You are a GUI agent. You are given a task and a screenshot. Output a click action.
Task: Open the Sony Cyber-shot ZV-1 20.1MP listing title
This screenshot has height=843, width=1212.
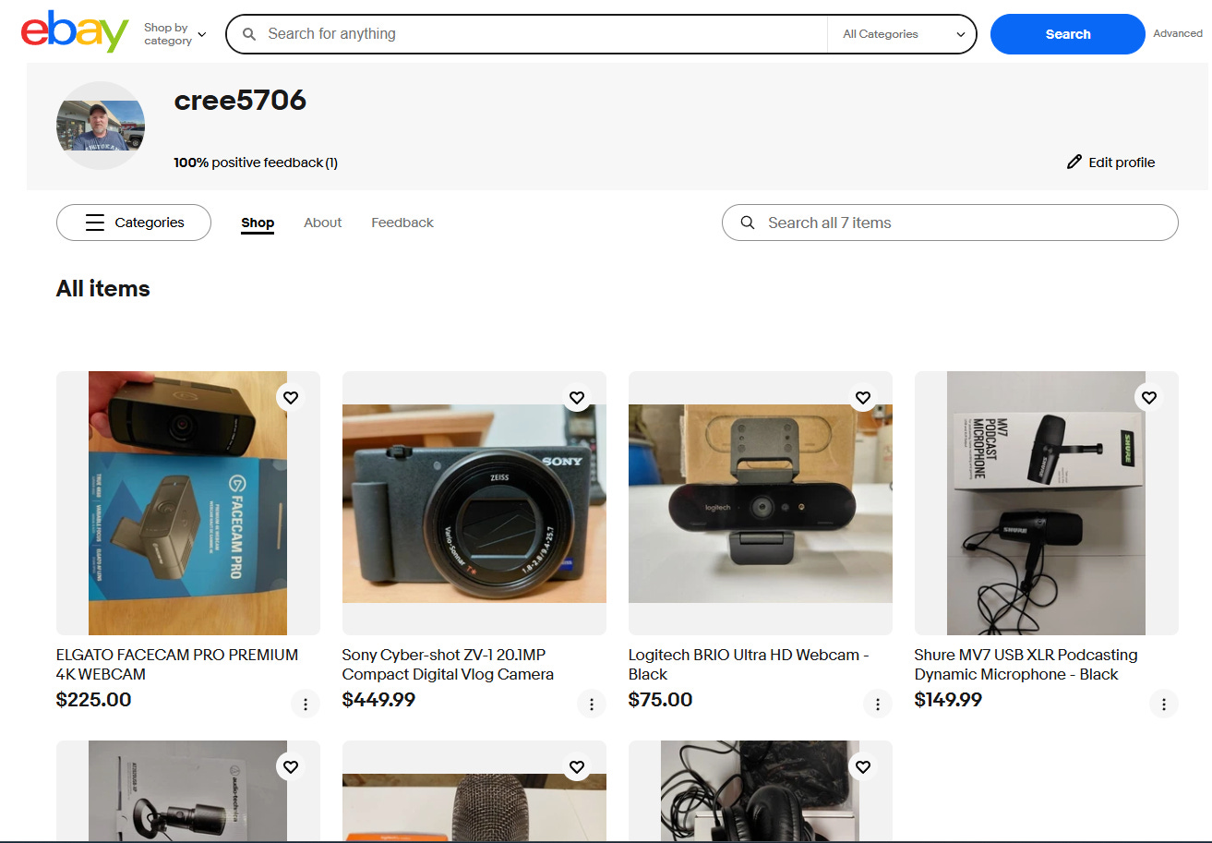pyautogui.click(x=448, y=665)
